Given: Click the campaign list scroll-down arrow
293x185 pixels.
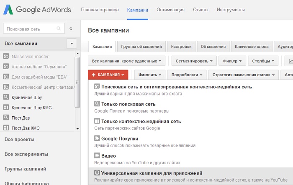Looking at the screenshot, I should pyautogui.click(x=77, y=128).
